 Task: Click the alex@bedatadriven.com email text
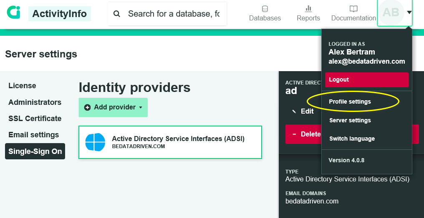click(367, 62)
